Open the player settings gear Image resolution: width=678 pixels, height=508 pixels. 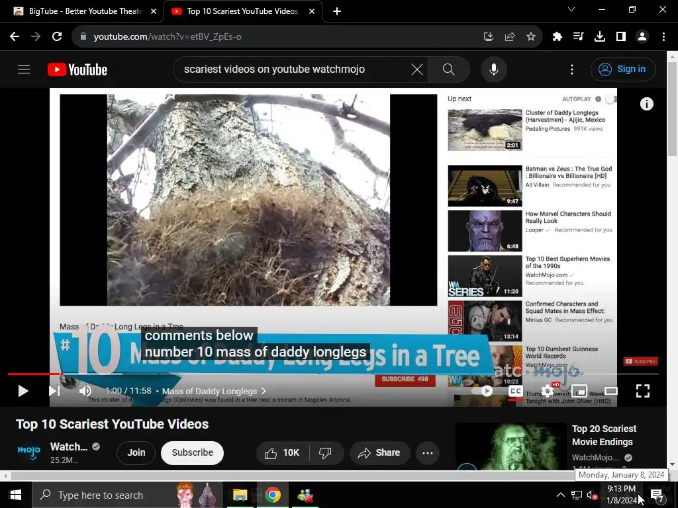click(548, 391)
